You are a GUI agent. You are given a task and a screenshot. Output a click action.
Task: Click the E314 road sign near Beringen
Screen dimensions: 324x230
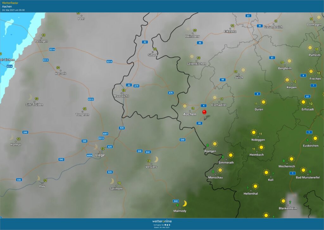click(x=52, y=49)
